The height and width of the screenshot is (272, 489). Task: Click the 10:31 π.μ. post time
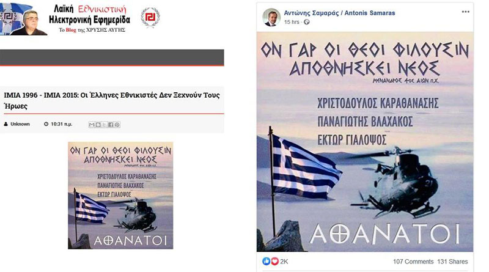tap(62, 124)
